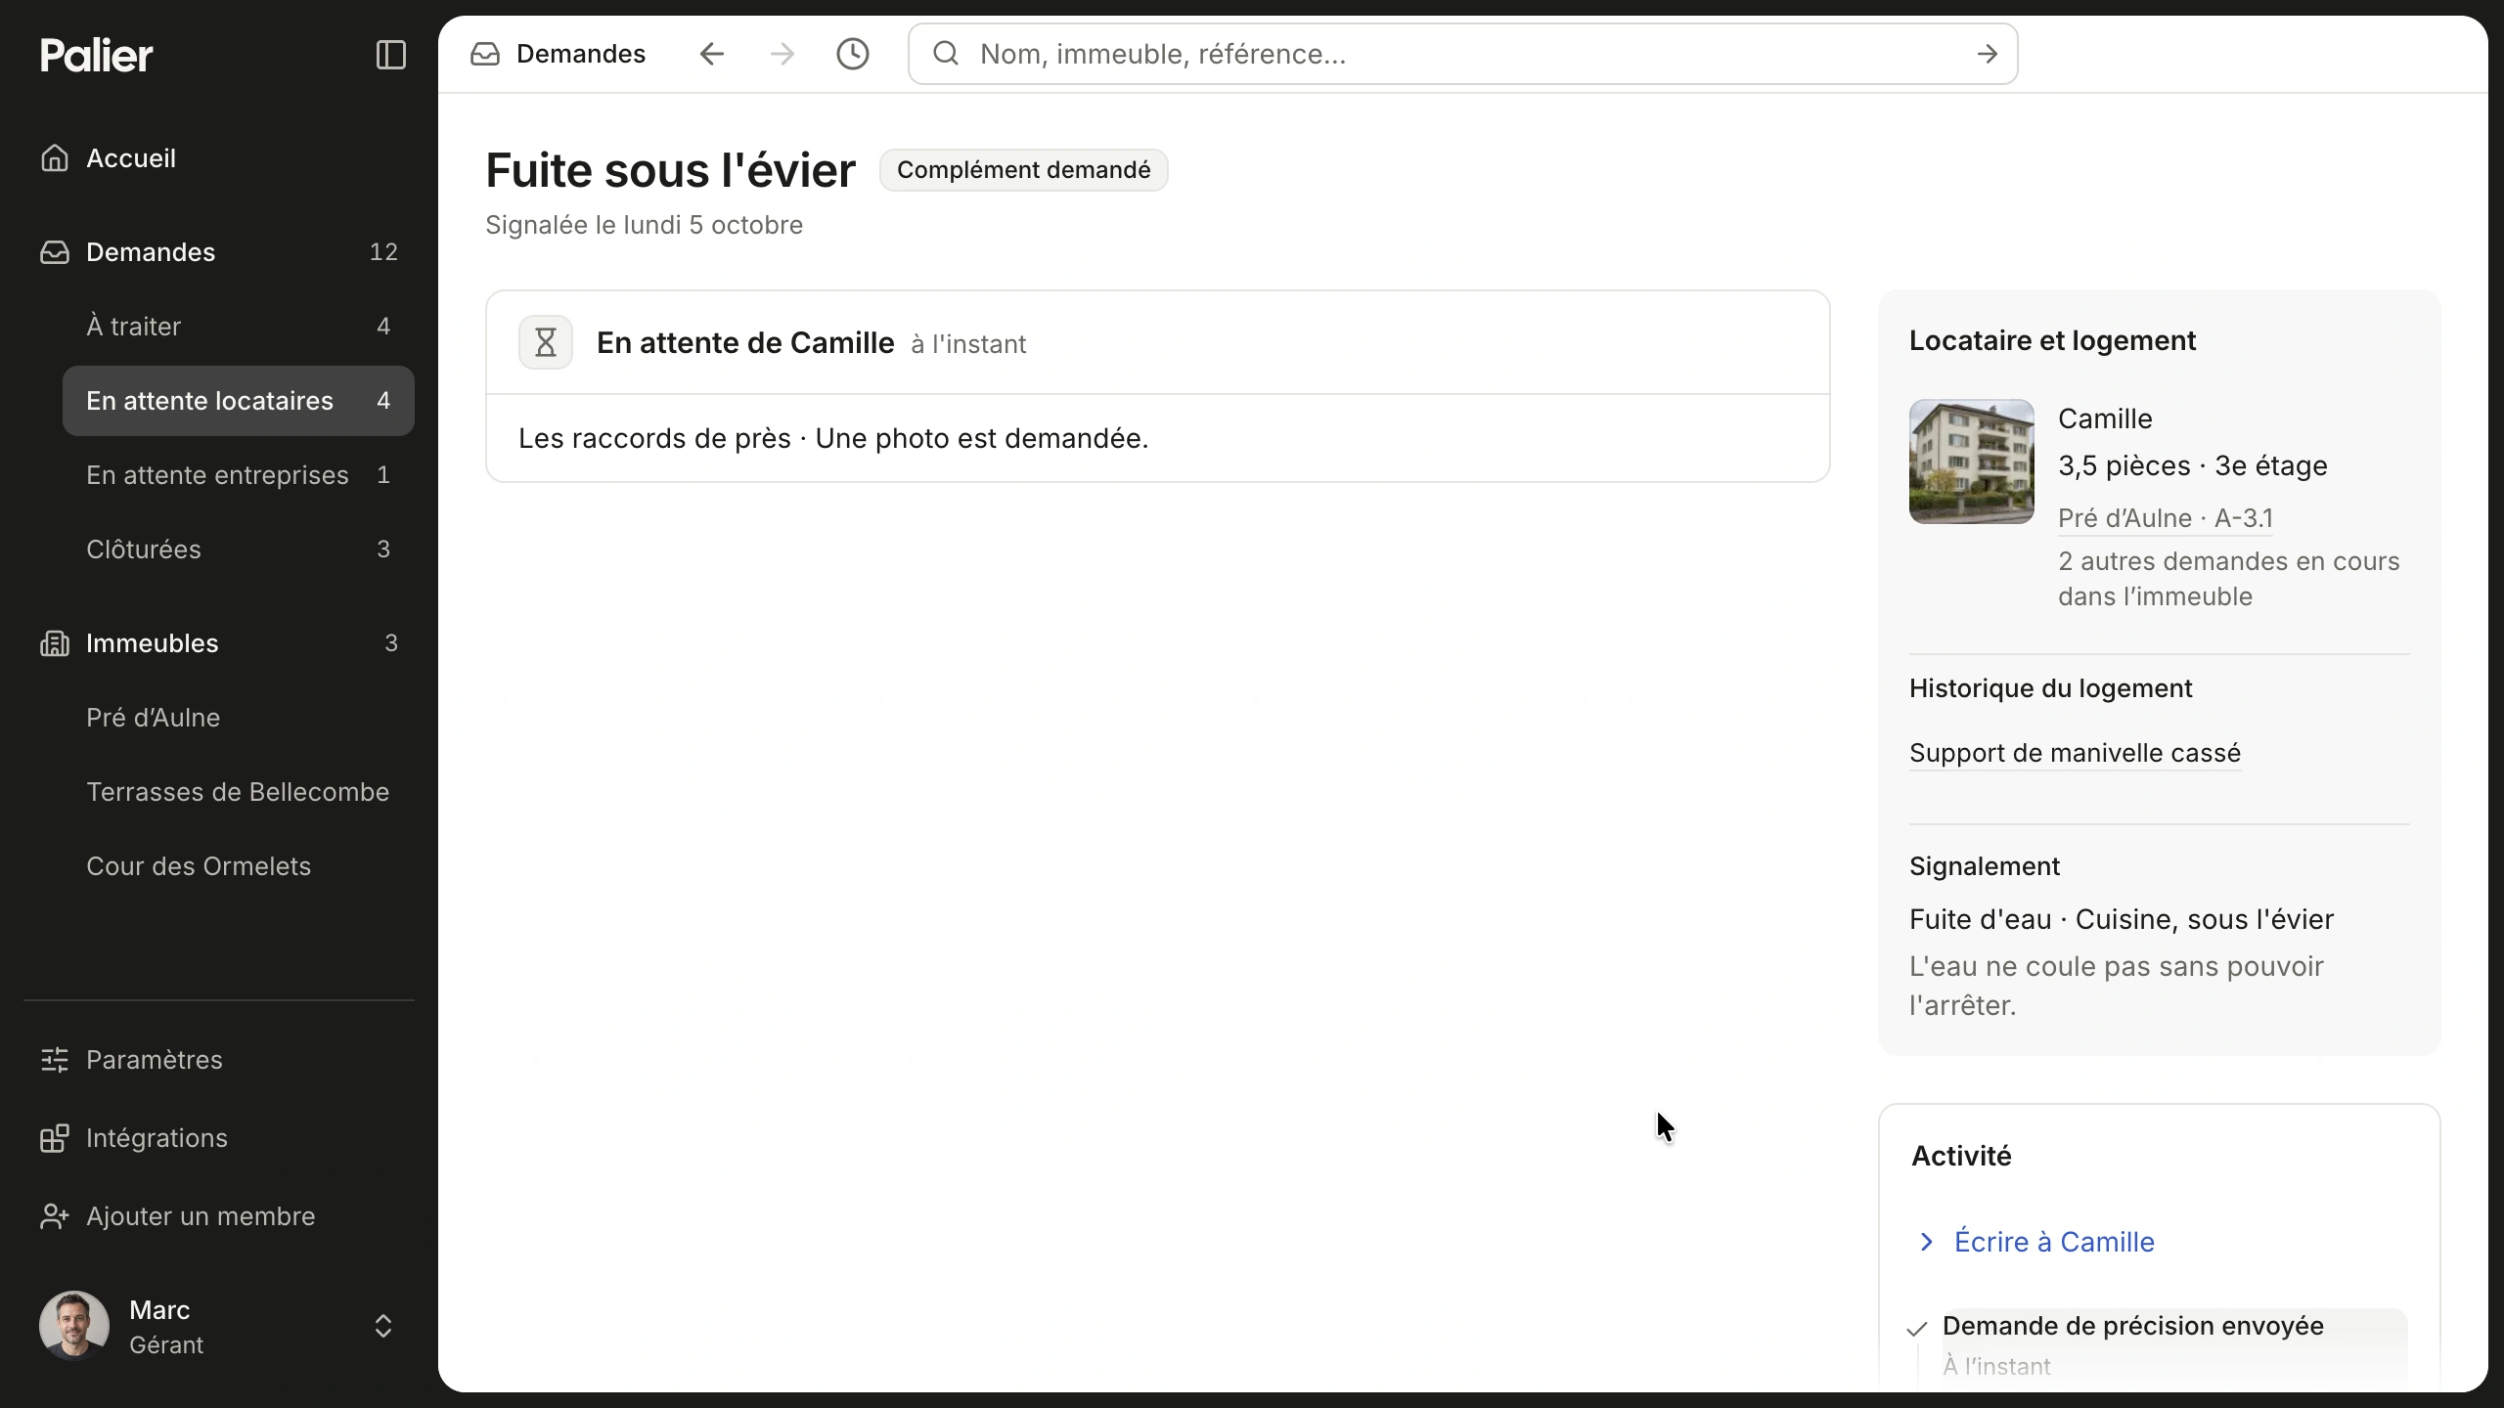2504x1408 pixels.
Task: Select the À traiter list
Action: (239, 327)
